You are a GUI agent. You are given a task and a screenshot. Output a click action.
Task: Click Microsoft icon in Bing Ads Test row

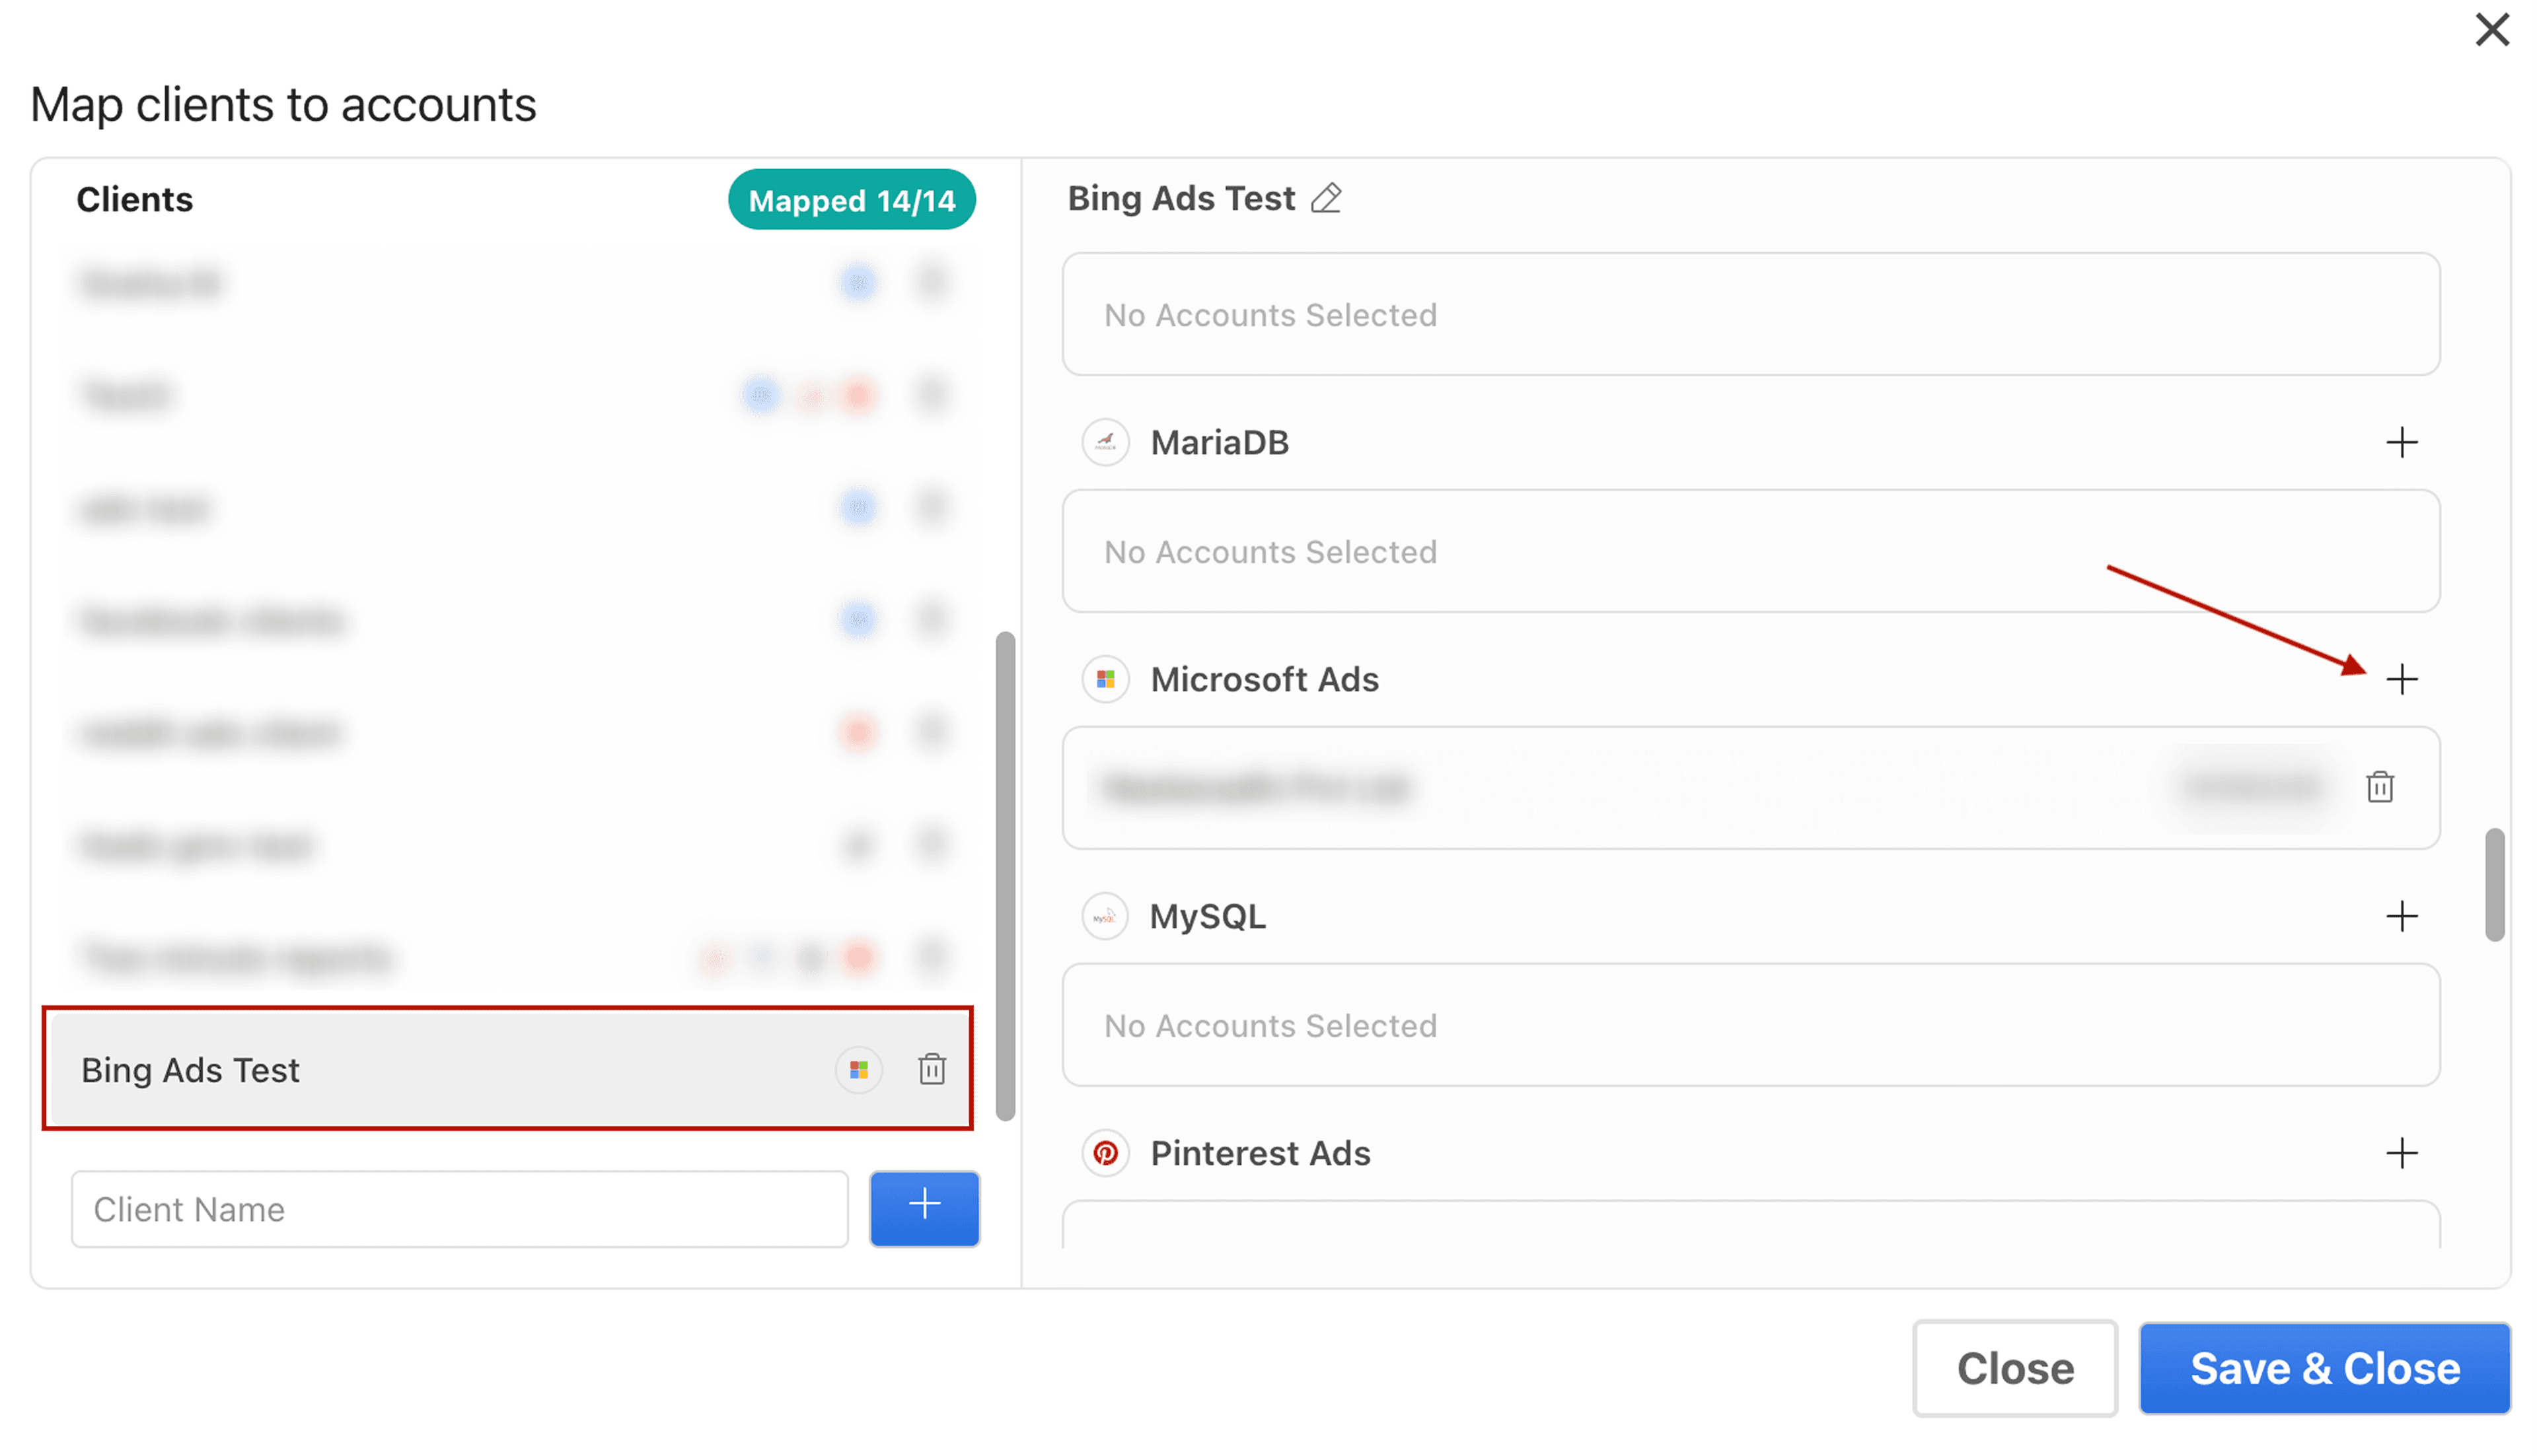(x=858, y=1070)
